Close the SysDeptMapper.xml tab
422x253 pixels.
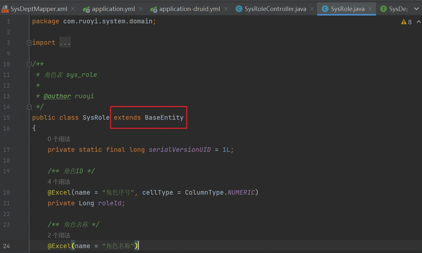(73, 9)
